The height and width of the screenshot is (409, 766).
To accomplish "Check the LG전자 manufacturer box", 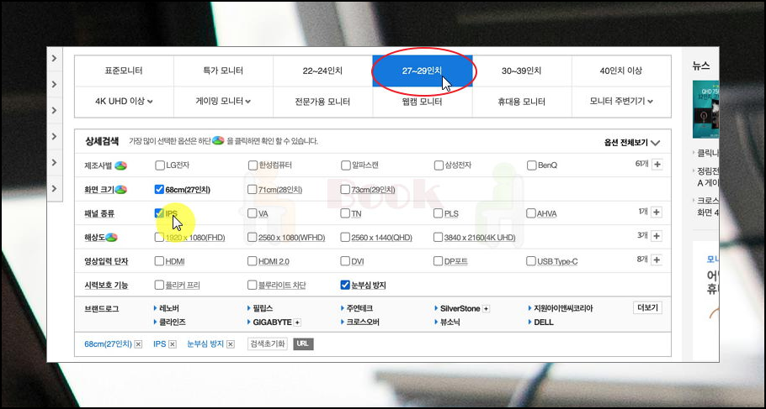I will pyautogui.click(x=159, y=165).
